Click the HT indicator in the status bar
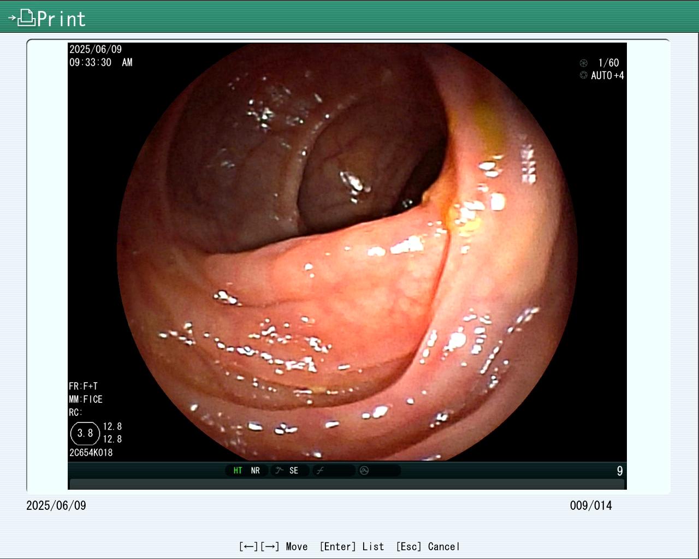The image size is (699, 559). pos(238,471)
